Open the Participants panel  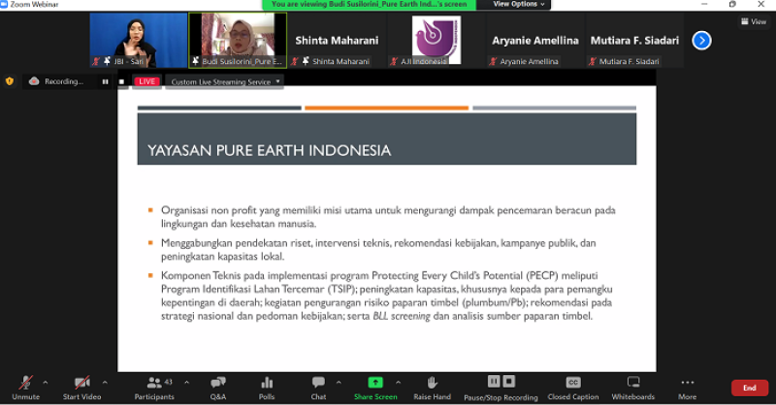[x=154, y=383]
